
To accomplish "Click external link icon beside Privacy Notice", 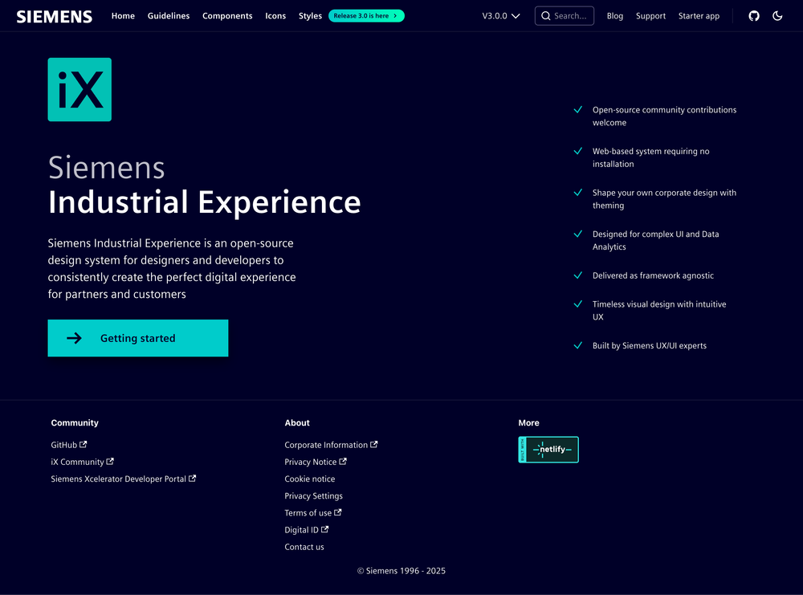I will point(343,462).
